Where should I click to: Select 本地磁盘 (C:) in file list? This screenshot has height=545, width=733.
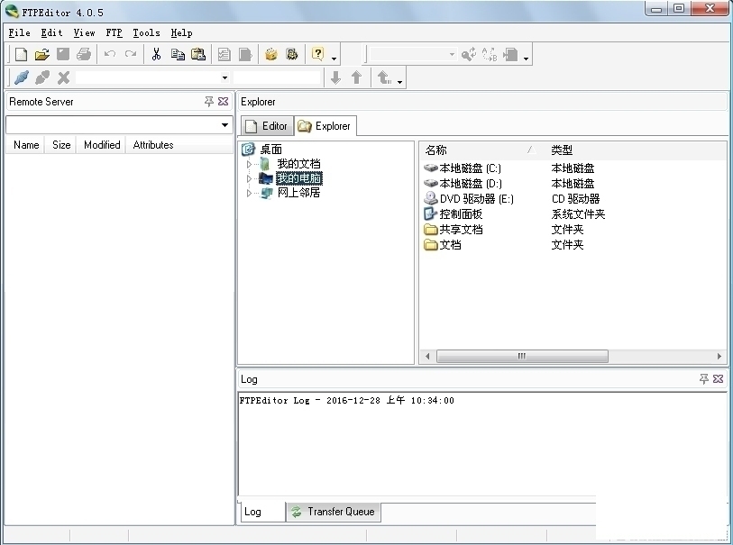coord(470,168)
